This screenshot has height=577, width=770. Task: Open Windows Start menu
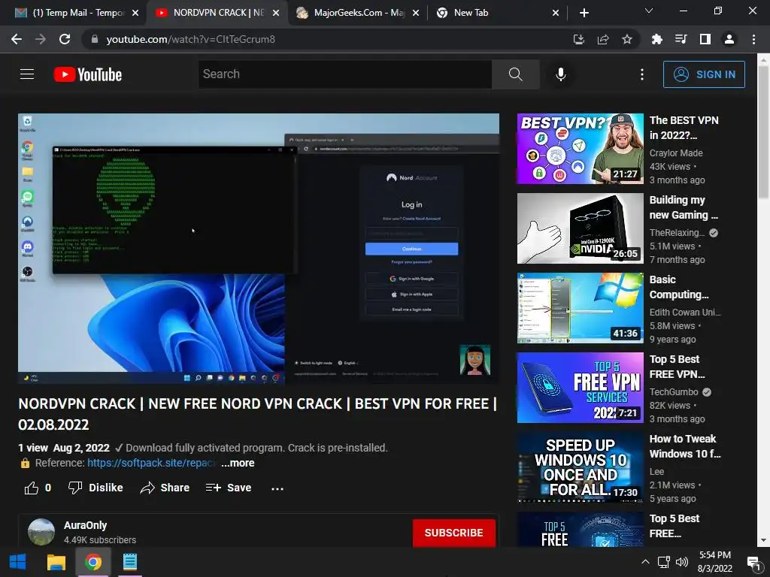[x=18, y=562]
